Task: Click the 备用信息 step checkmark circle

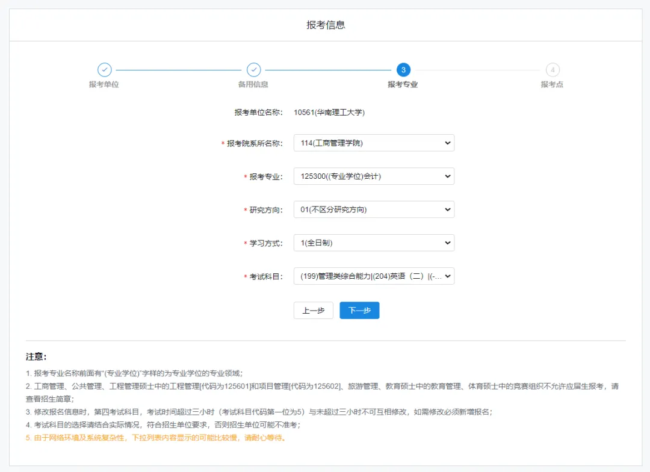Action: pyautogui.click(x=254, y=70)
